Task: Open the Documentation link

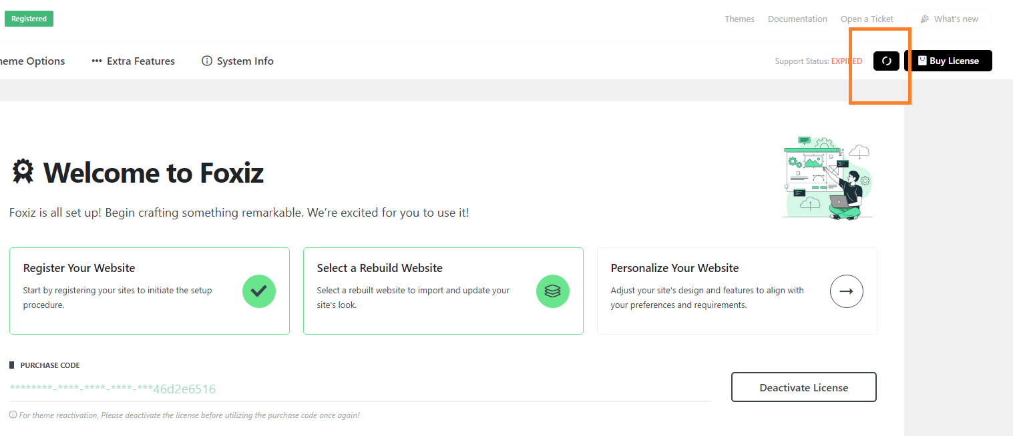Action: point(797,19)
